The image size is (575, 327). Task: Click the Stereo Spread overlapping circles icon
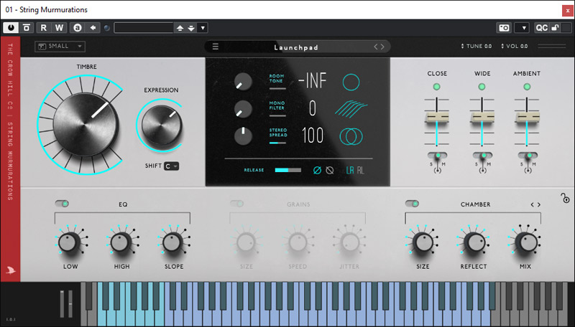point(351,135)
